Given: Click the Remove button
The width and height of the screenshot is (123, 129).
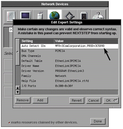Looking at the screenshot, I should (23, 100).
